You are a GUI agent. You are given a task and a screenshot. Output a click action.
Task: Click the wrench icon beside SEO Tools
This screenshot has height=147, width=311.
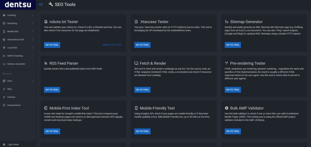click(x=51, y=4)
